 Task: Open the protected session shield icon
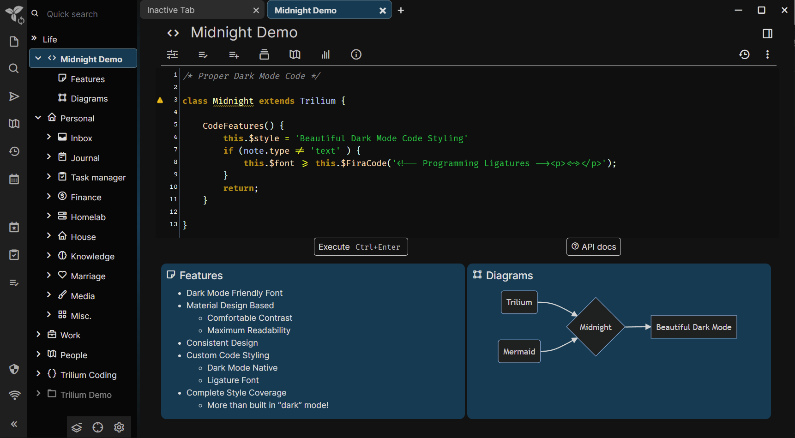point(14,369)
